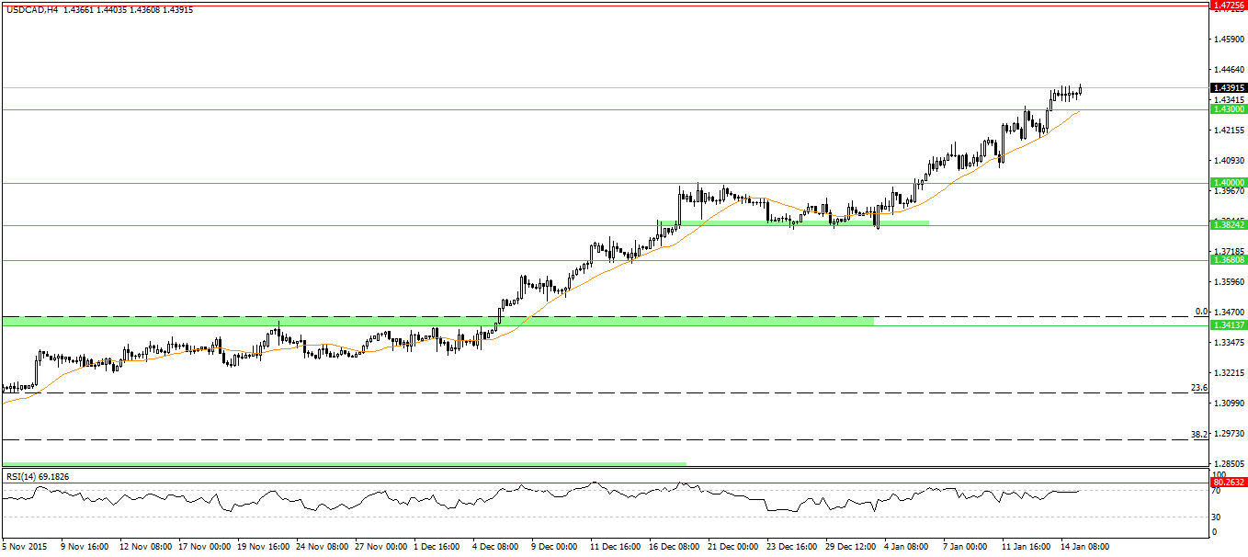This screenshot has height=557, width=1248.
Task: Click the black 1.43915 current price label
Action: 1228,88
